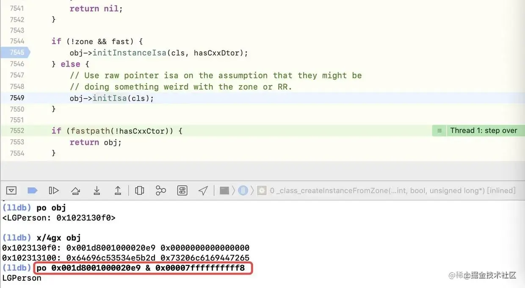Click the 'return nil;' statement
This screenshot has height=288, width=525.
pos(96,8)
